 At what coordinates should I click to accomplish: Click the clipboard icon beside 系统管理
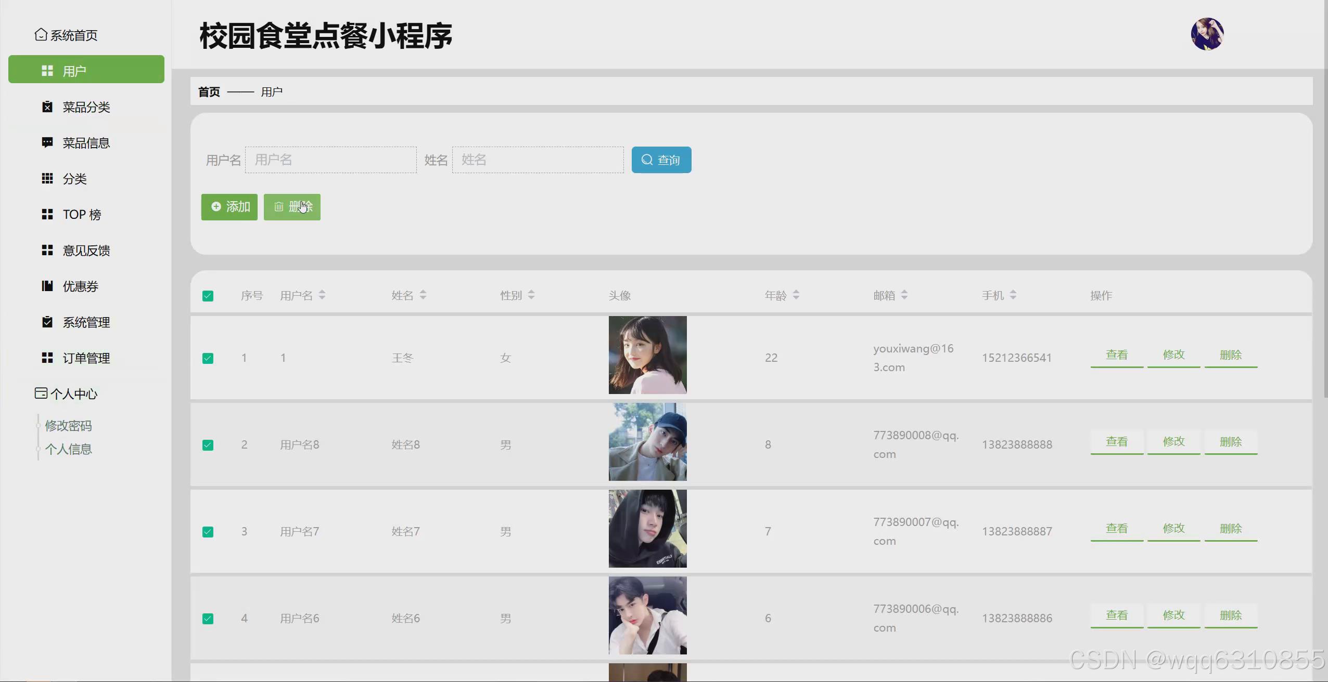[47, 322]
